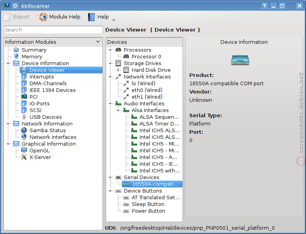306x234 pixels.
Task: Open the toolbar overflow chevron menu
Action: [114, 20]
